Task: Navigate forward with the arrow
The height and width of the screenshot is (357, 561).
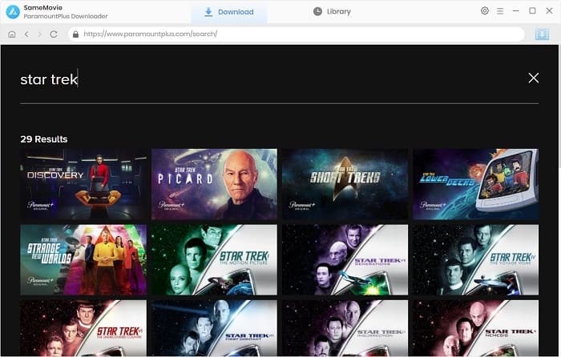Action: [x=40, y=34]
